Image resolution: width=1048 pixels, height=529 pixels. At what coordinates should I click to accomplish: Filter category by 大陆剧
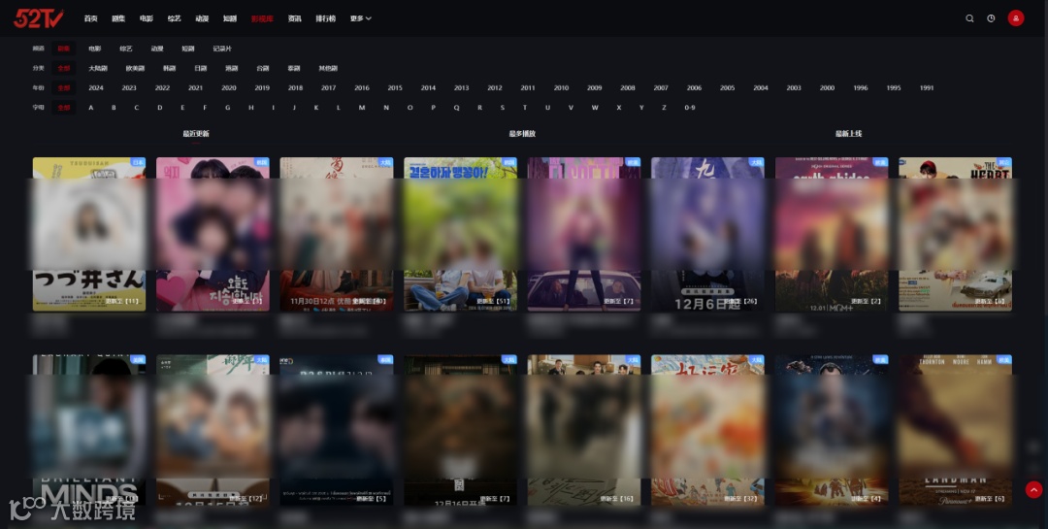click(98, 68)
